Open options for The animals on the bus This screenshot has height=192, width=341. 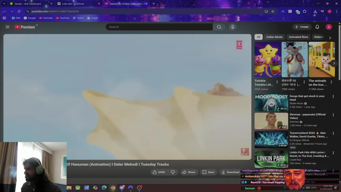[x=331, y=82]
